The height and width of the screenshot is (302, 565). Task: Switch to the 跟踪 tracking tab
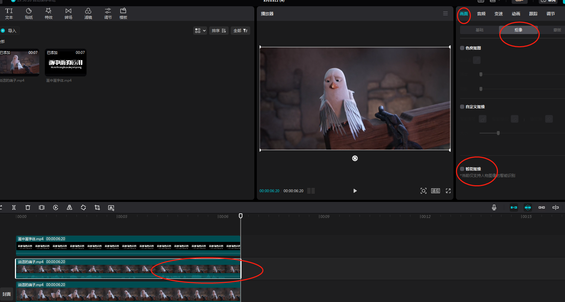(x=533, y=14)
